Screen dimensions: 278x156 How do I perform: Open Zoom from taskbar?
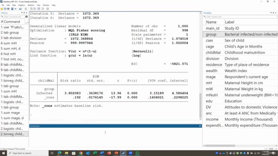tap(130, 153)
